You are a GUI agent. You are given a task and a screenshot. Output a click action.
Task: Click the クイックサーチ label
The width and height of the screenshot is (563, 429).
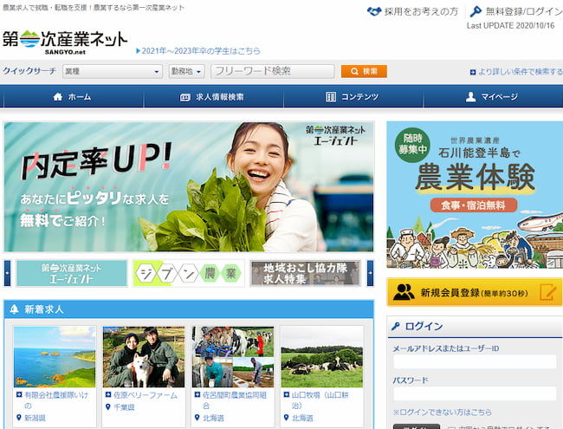tap(29, 71)
